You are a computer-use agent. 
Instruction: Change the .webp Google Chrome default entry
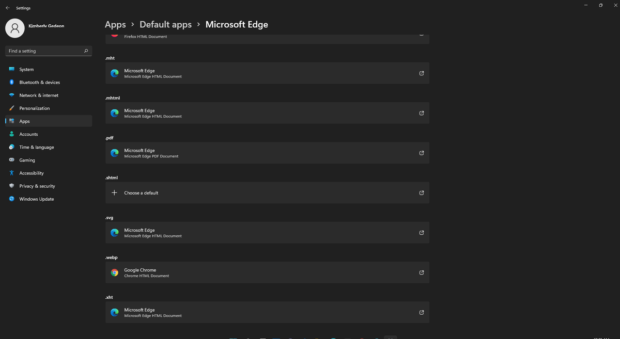click(267, 272)
